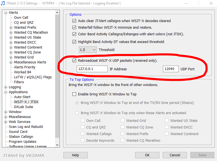This screenshot has width=217, height=161.
Task: Click the settings tree scrollbar thumb
Action: pos(57,76)
